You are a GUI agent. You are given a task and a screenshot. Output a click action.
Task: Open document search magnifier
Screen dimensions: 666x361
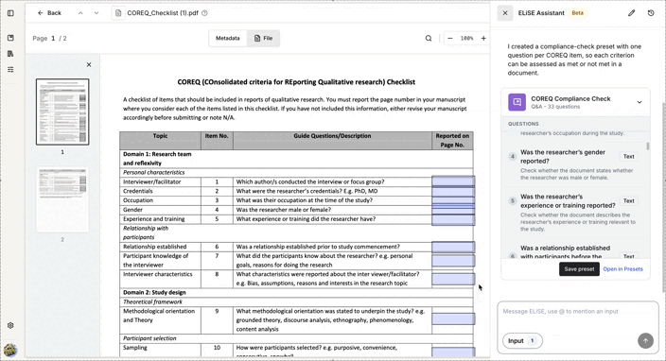coord(429,38)
